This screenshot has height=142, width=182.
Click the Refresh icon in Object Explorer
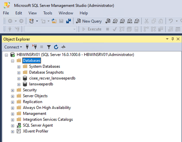coord(56,47)
